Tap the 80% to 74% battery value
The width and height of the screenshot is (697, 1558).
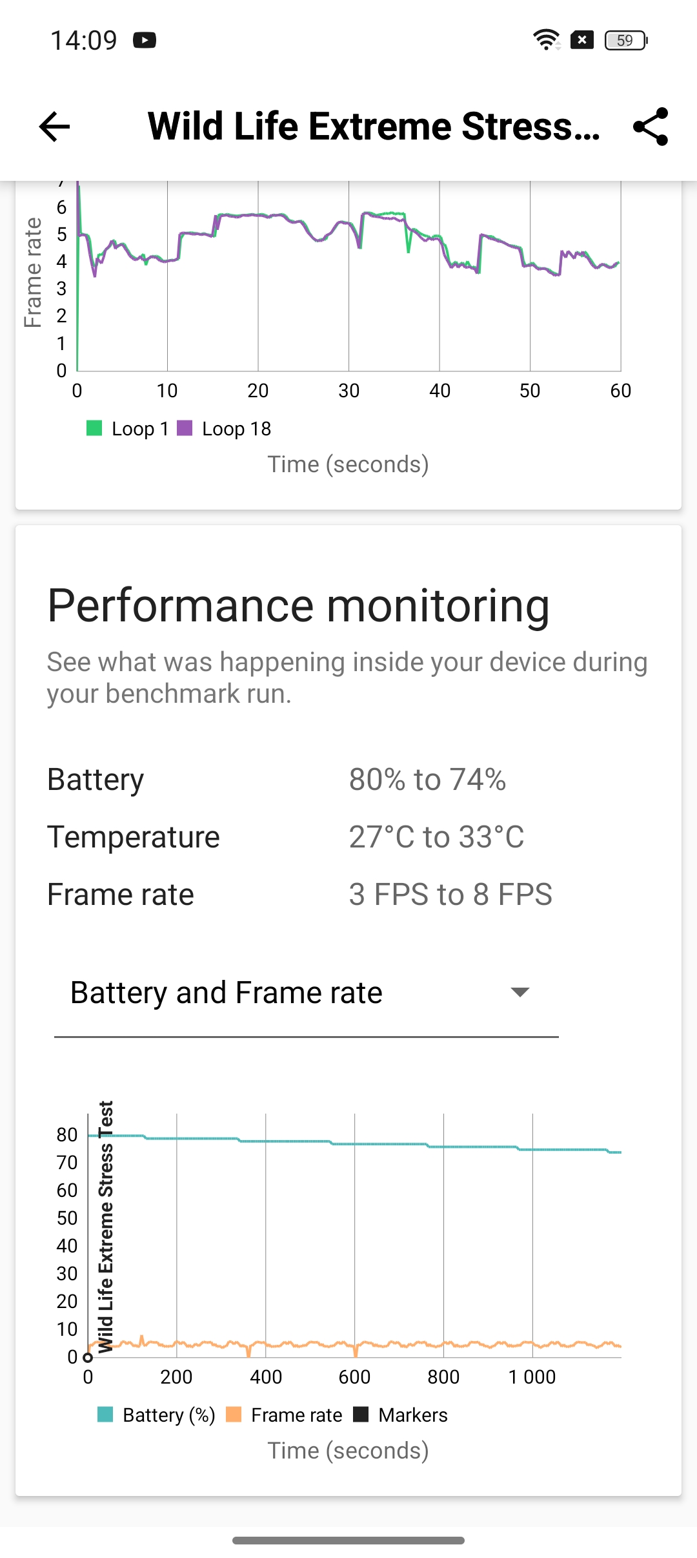[427, 780]
